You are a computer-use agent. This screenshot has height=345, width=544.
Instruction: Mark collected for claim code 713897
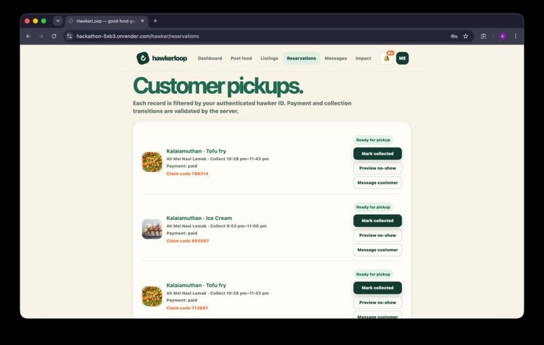coord(377,288)
